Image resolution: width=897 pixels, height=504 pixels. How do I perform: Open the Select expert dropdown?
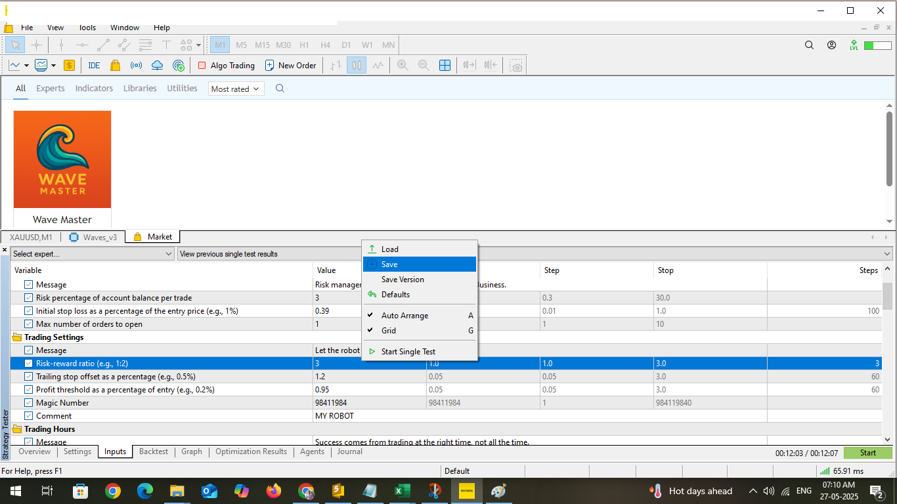coord(93,254)
